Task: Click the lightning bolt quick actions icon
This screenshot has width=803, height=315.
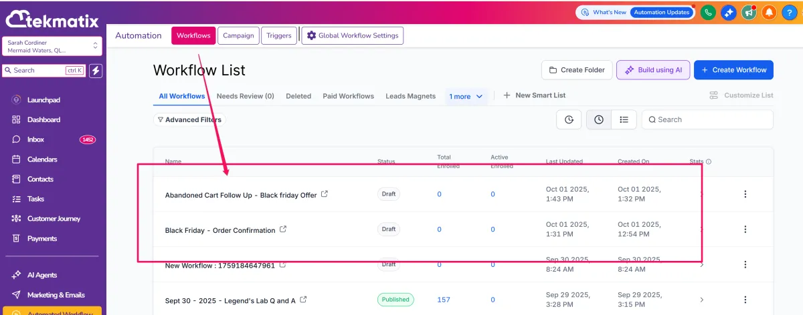Action: click(x=96, y=70)
